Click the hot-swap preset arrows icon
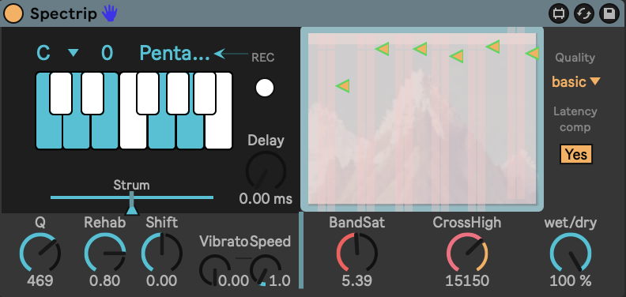The height and width of the screenshot is (297, 626). click(583, 14)
